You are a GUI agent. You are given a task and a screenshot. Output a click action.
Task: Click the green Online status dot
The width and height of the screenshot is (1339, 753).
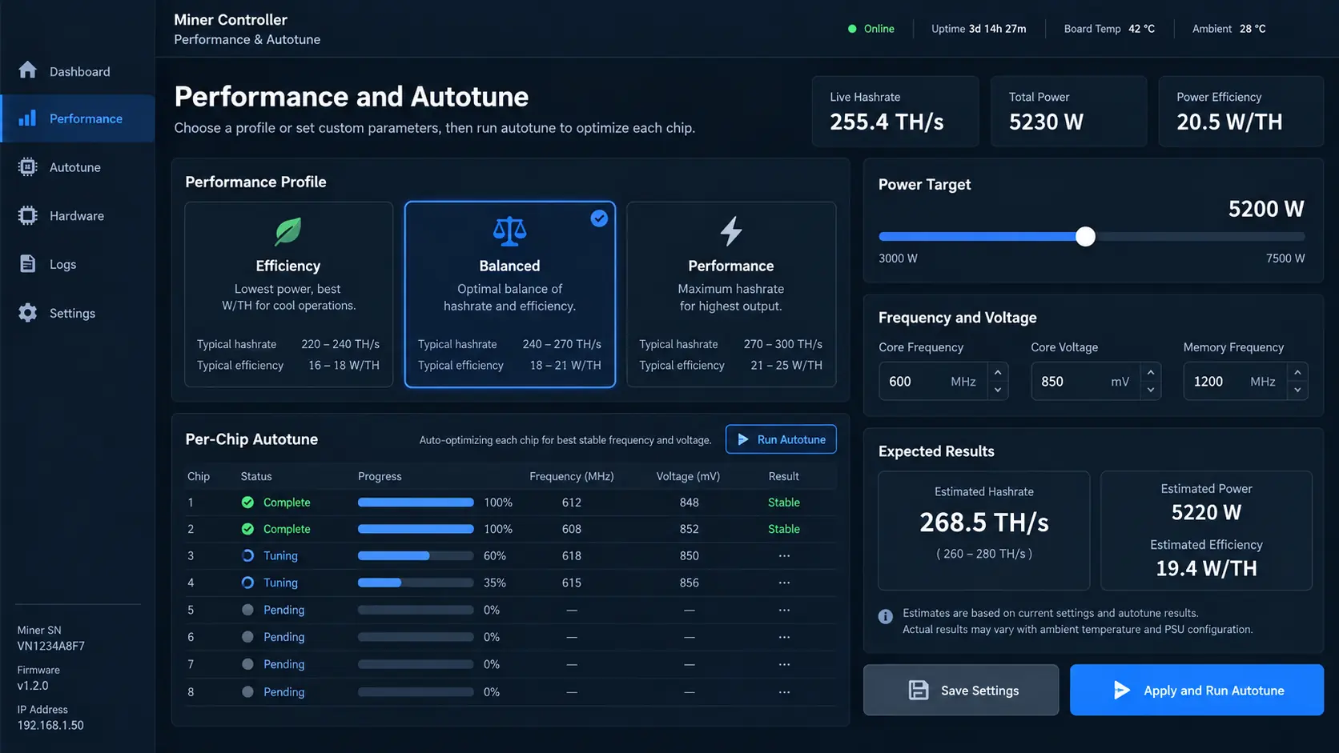pyautogui.click(x=852, y=29)
